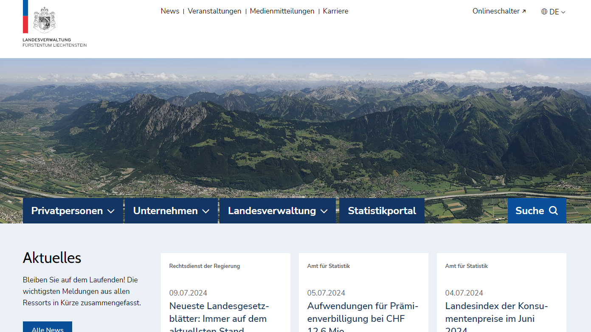Open the Statistikportal page
The image size is (591, 332).
point(382,210)
